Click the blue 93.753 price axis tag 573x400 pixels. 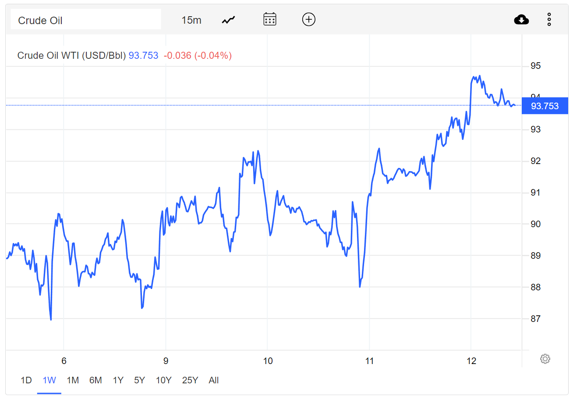(x=545, y=106)
